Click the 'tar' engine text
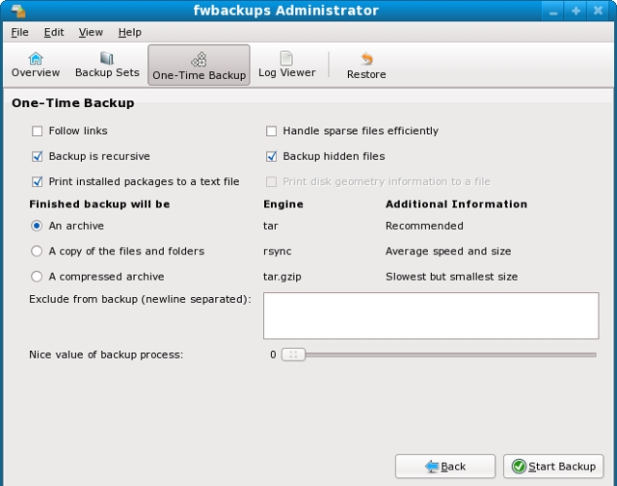 click(x=271, y=226)
